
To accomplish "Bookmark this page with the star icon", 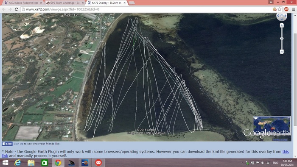I will tap(280, 9).
